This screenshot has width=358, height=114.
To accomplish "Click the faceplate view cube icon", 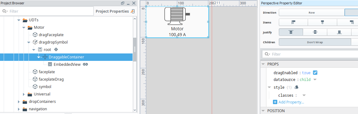I will point(35,72).
